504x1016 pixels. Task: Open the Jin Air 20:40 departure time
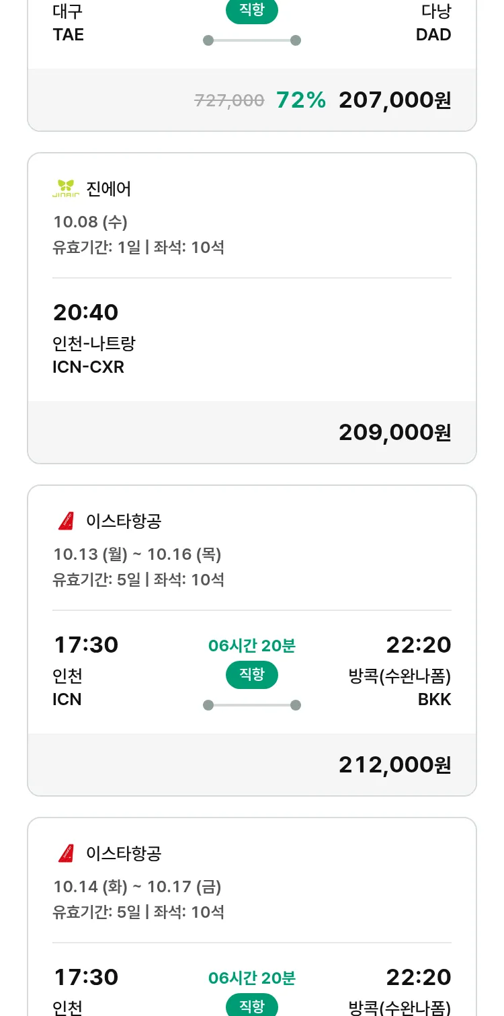(85, 313)
